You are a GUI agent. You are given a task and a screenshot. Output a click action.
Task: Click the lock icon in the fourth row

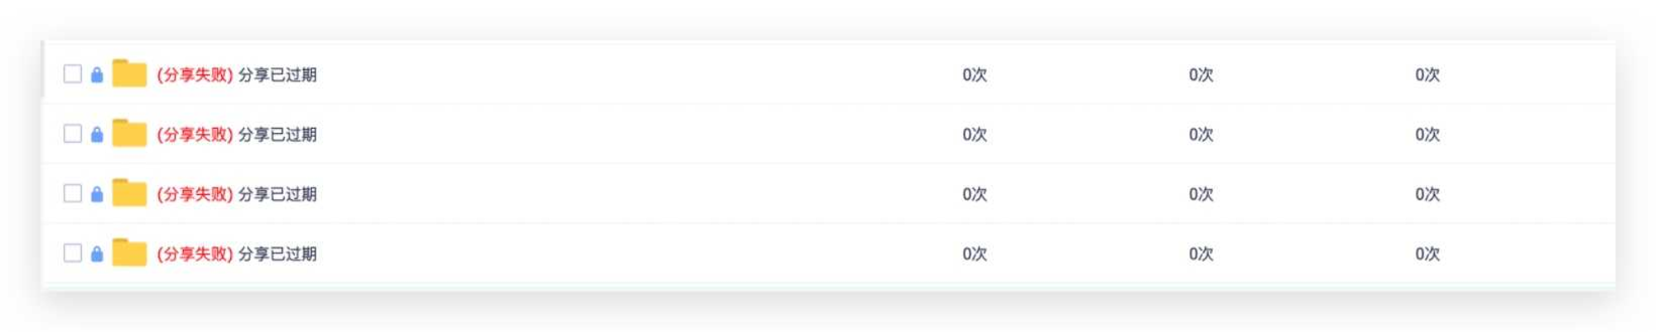(x=97, y=253)
